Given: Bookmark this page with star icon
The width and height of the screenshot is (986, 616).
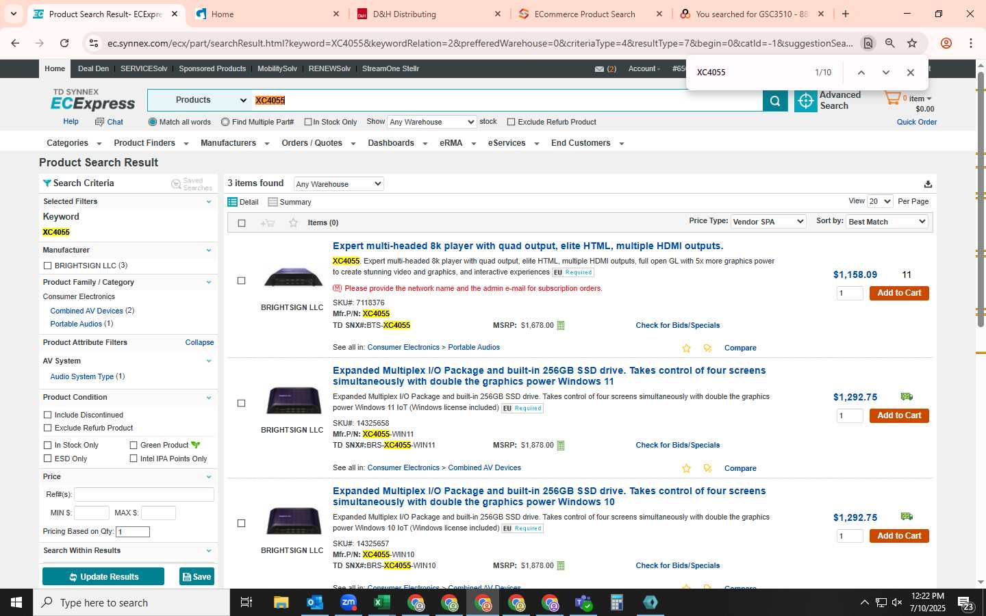Looking at the screenshot, I should tap(912, 43).
